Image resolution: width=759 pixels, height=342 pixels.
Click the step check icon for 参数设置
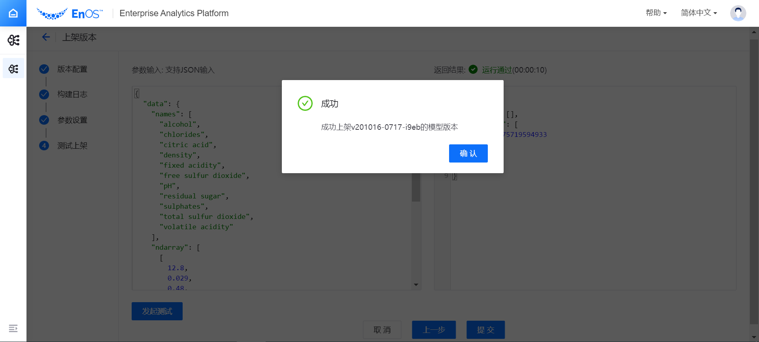pos(44,120)
